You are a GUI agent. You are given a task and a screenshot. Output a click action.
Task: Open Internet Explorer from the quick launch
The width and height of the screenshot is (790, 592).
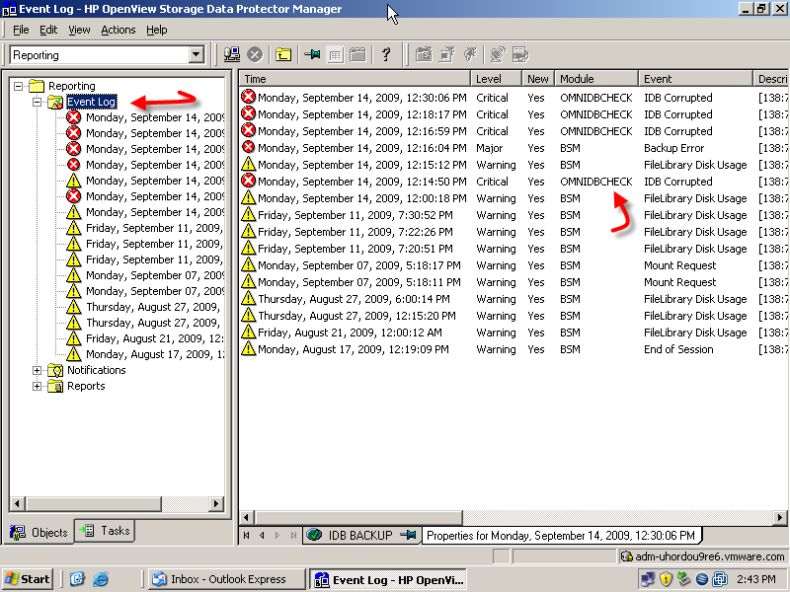pyautogui.click(x=101, y=579)
